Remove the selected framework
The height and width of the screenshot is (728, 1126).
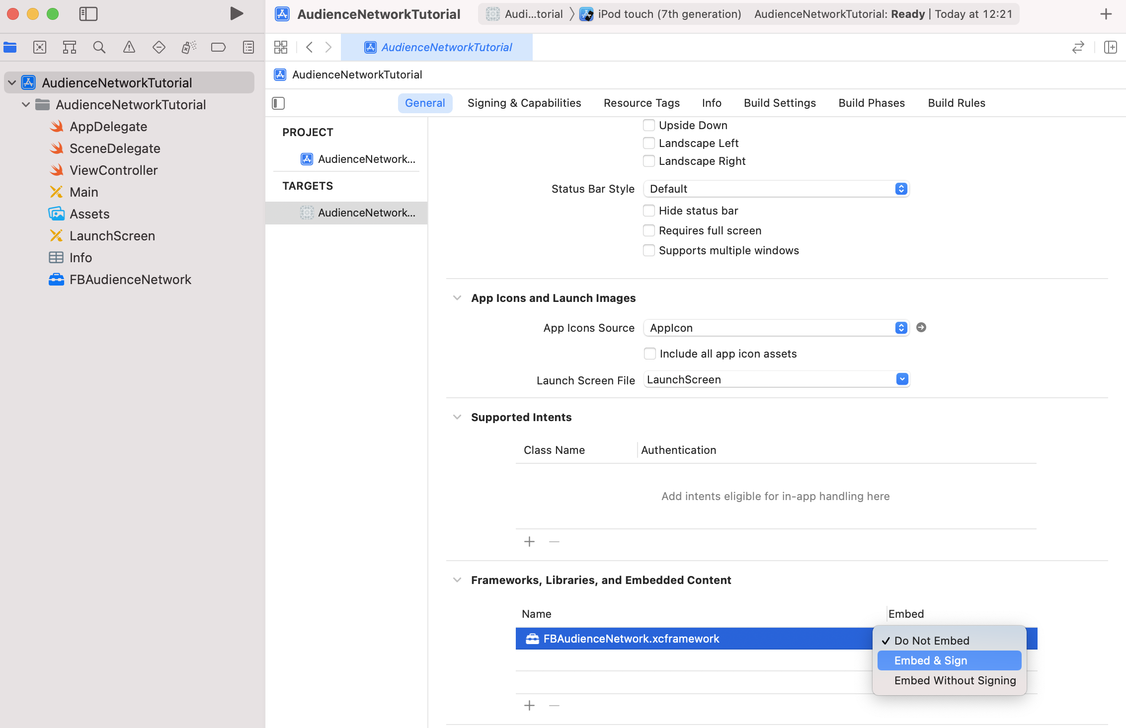pyautogui.click(x=555, y=705)
